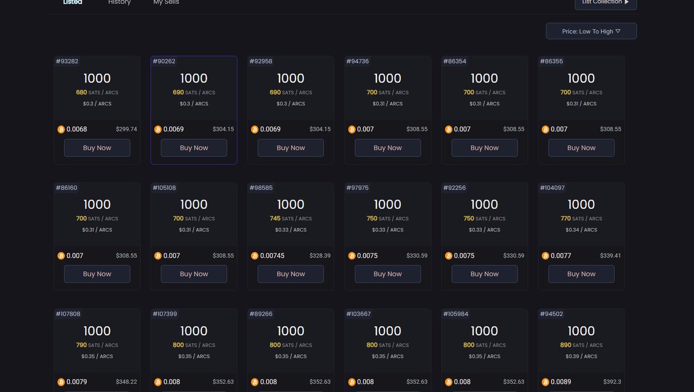The width and height of the screenshot is (694, 392).
Task: Click the $392.3 USD price
Action: 612,382
